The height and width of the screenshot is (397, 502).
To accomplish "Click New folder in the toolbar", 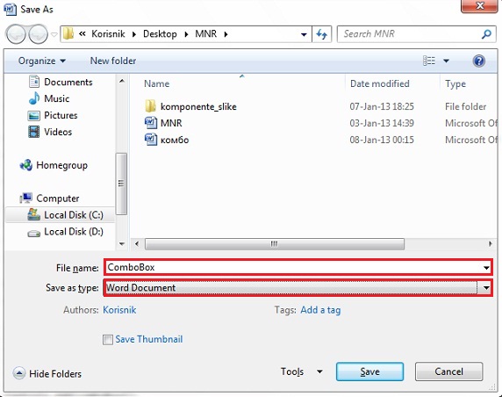I will (113, 61).
